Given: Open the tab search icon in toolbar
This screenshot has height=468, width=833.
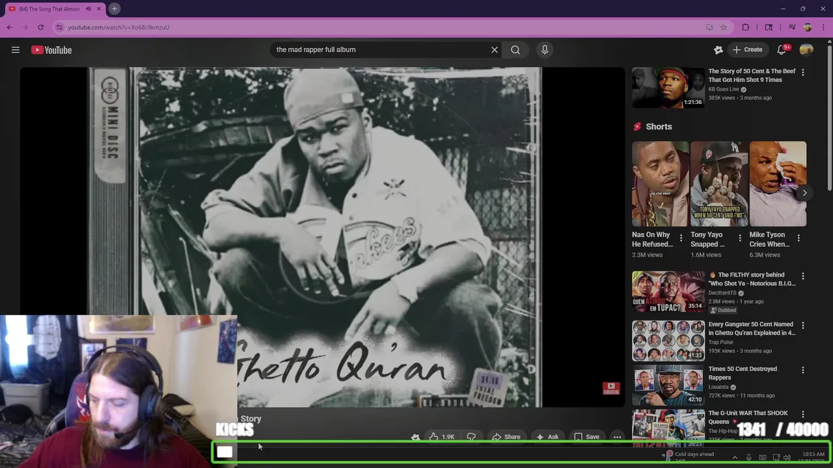Looking at the screenshot, I should coord(769,27).
